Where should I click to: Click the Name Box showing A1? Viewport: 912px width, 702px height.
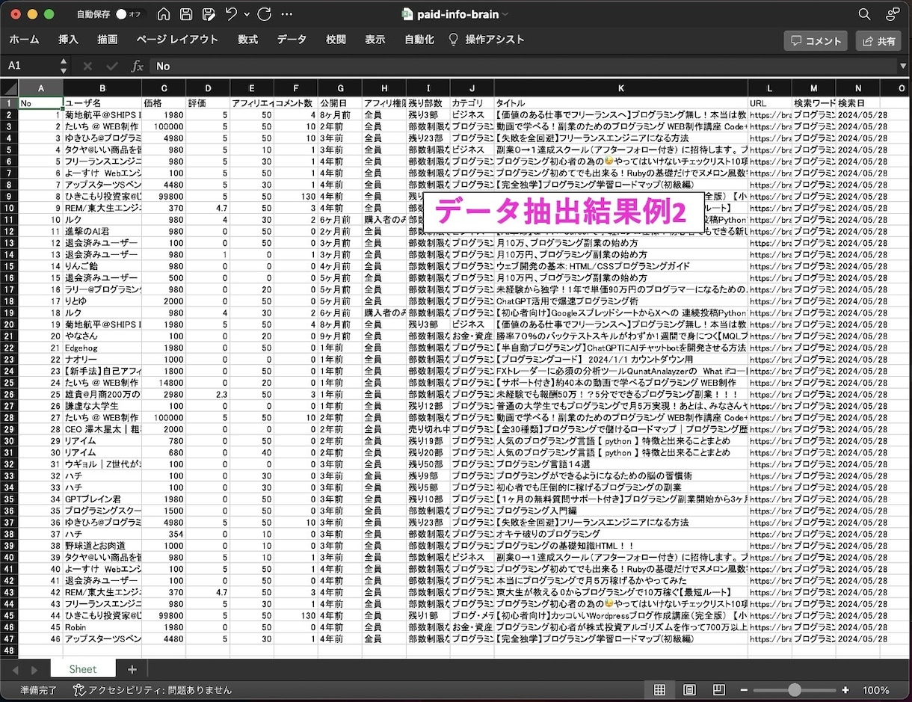(x=30, y=66)
